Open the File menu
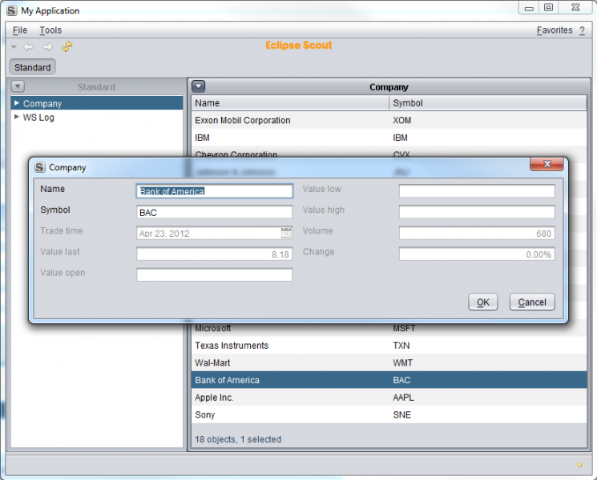 point(20,30)
